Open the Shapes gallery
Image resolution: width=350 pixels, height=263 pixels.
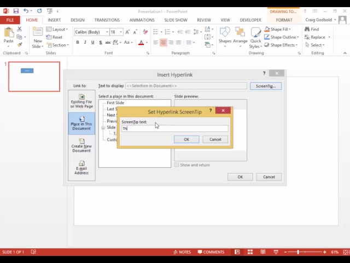pos(225,37)
